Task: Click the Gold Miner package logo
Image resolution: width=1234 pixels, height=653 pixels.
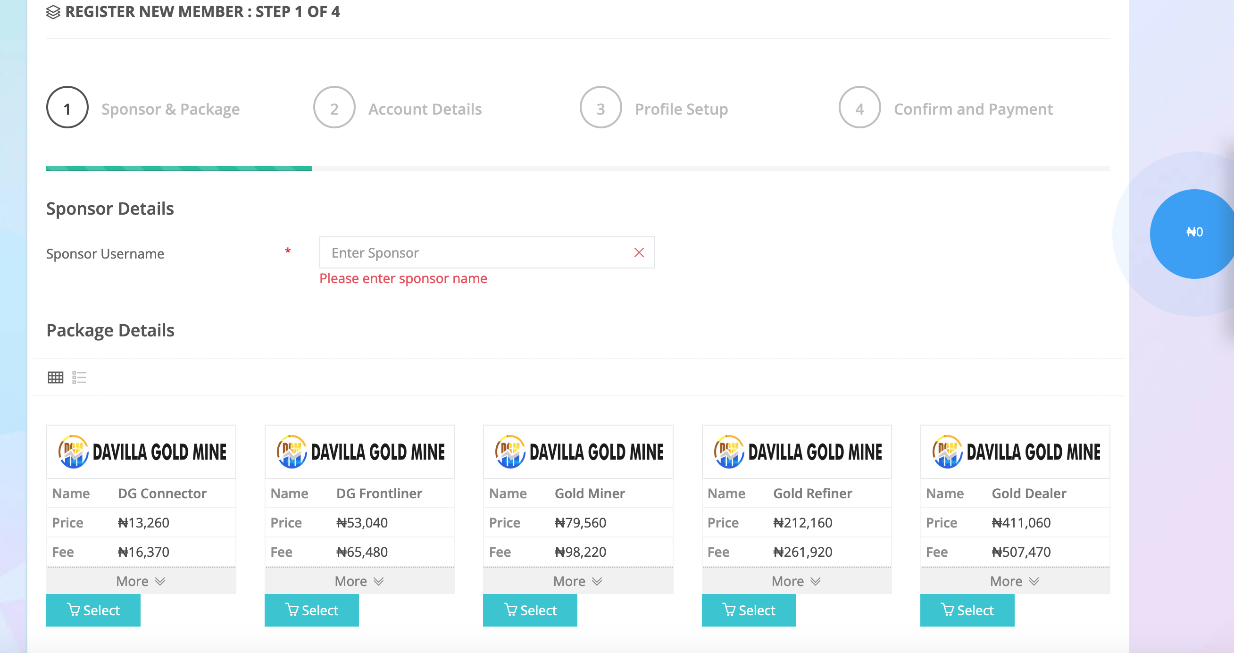Action: click(x=578, y=452)
